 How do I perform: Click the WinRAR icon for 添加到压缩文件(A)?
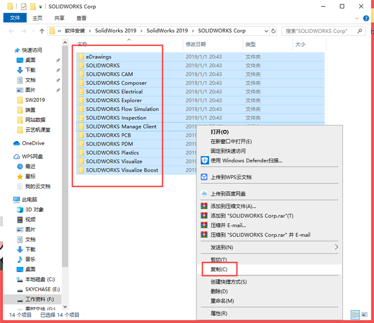[x=204, y=206]
